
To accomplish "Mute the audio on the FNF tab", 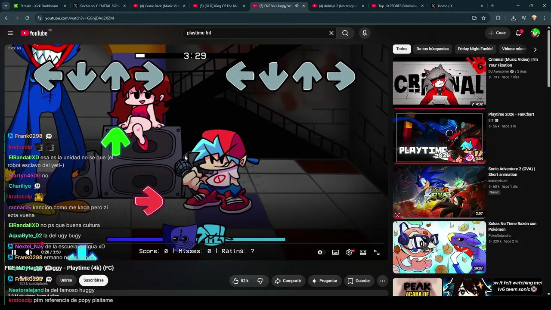I will 297,6.
